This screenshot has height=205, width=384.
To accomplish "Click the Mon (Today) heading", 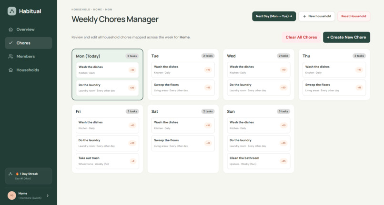I will 88,56.
